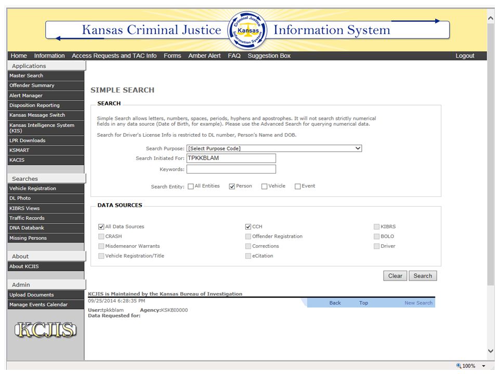Open the Suggestion Box menu item
Viewport: 499px width, 374px height.
coord(269,56)
